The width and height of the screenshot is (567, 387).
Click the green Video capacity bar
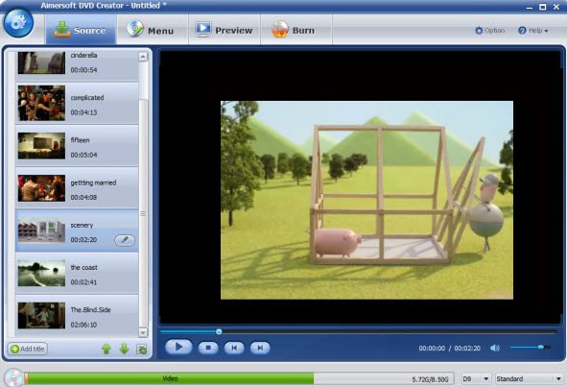171,378
